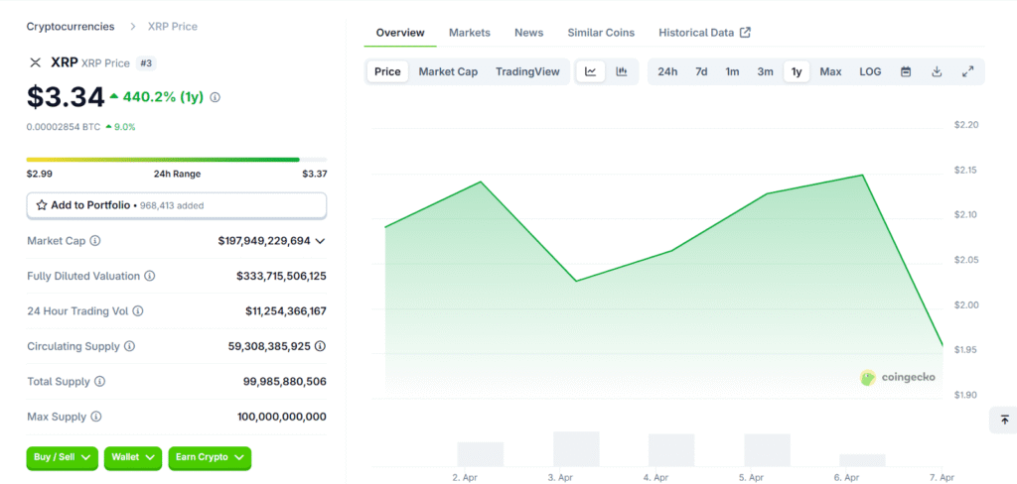Viewport: 1017px width, 484px height.
Task: Switch chart to Market Cap mode
Action: pos(448,72)
